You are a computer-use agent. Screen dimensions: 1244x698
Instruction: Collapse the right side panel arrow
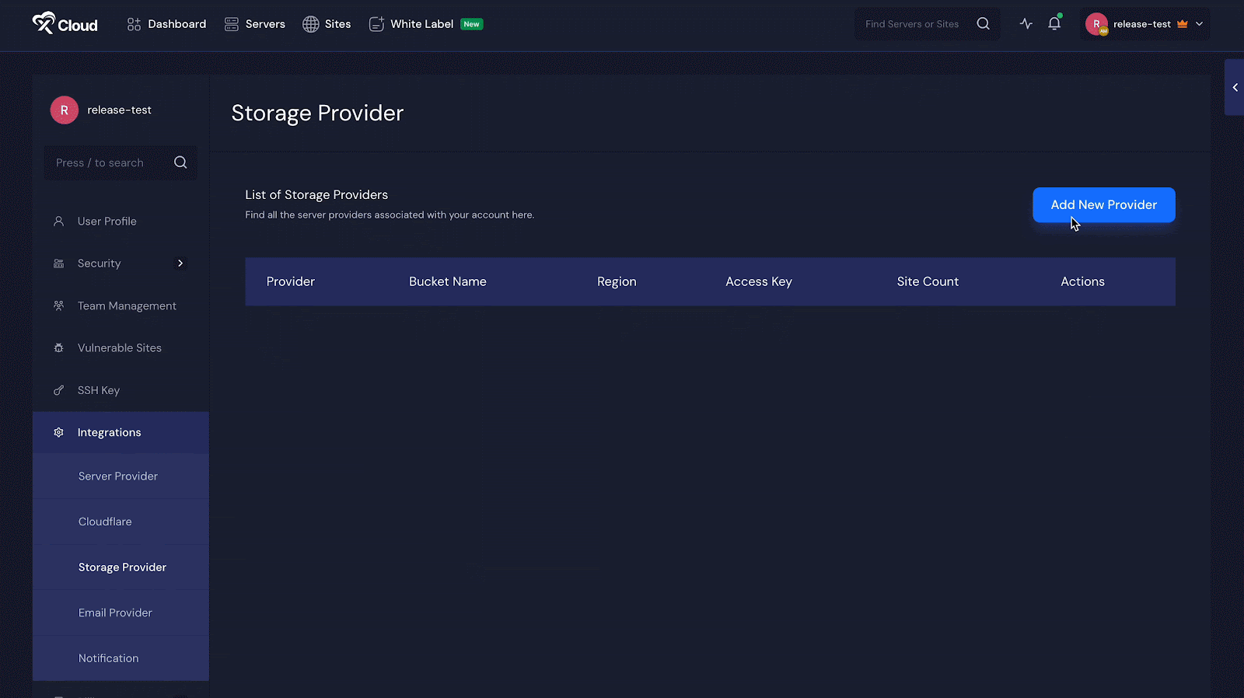(x=1235, y=87)
